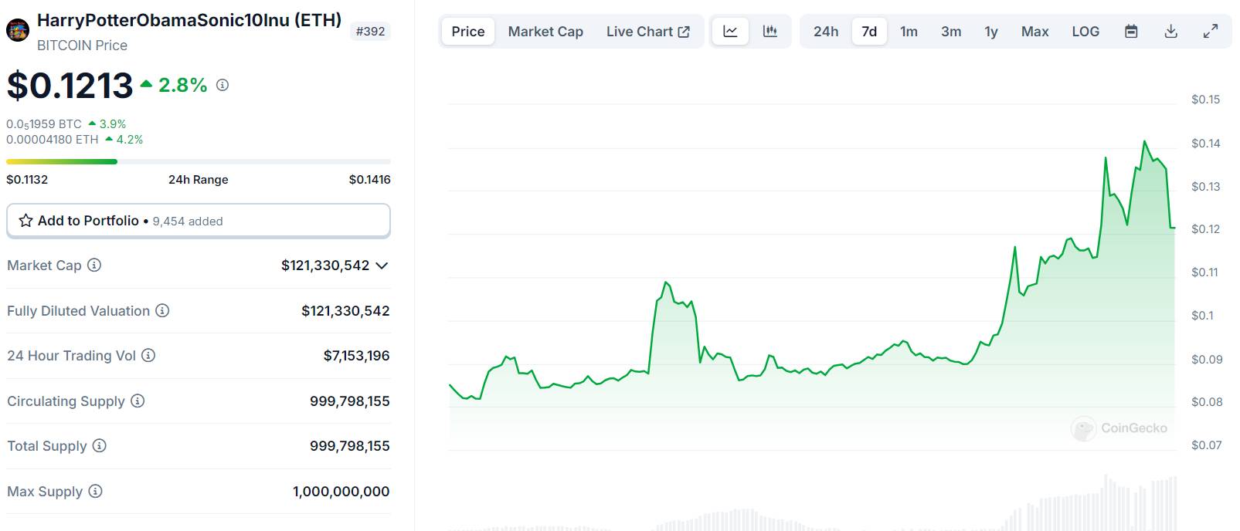The image size is (1240, 531).
Task: Download the chart data
Action: tap(1171, 32)
